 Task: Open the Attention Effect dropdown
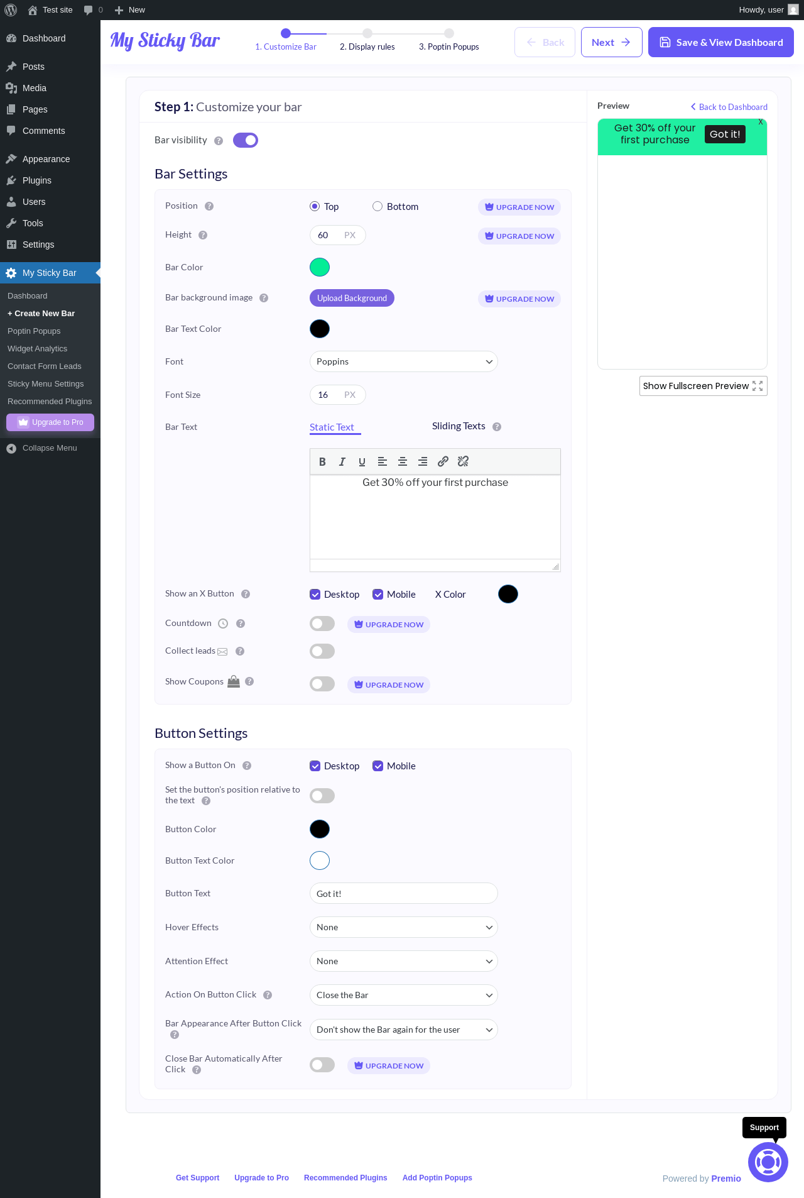tap(404, 961)
